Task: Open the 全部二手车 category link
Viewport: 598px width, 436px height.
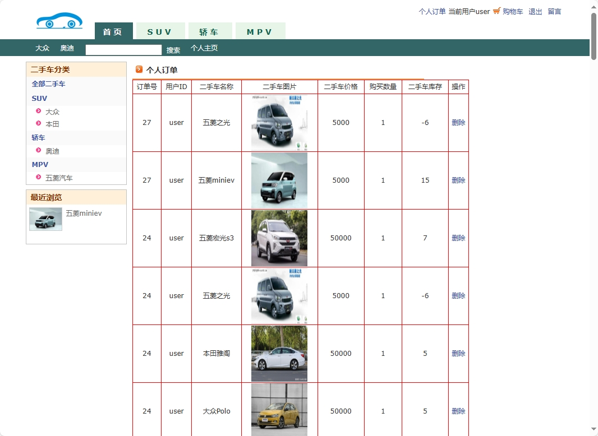Action: tap(48, 84)
